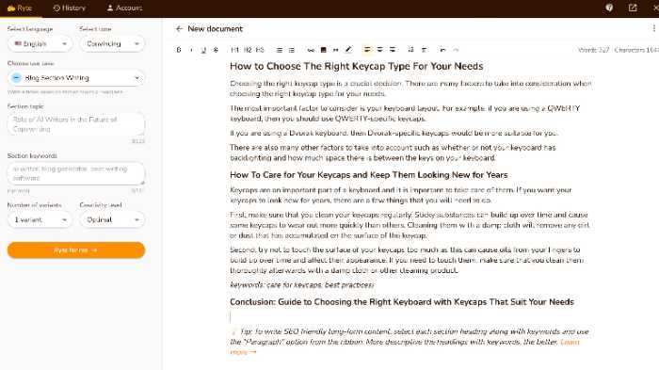This screenshot has height=370, width=659.
Task: Click the 'keywords: care for keycaps' line
Action: tap(301, 284)
